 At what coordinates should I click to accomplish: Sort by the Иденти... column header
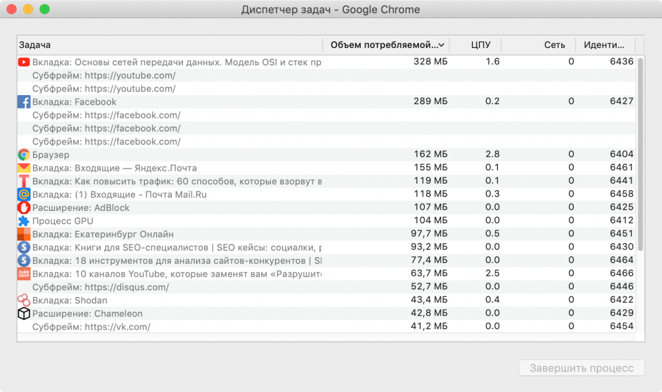pyautogui.click(x=606, y=45)
